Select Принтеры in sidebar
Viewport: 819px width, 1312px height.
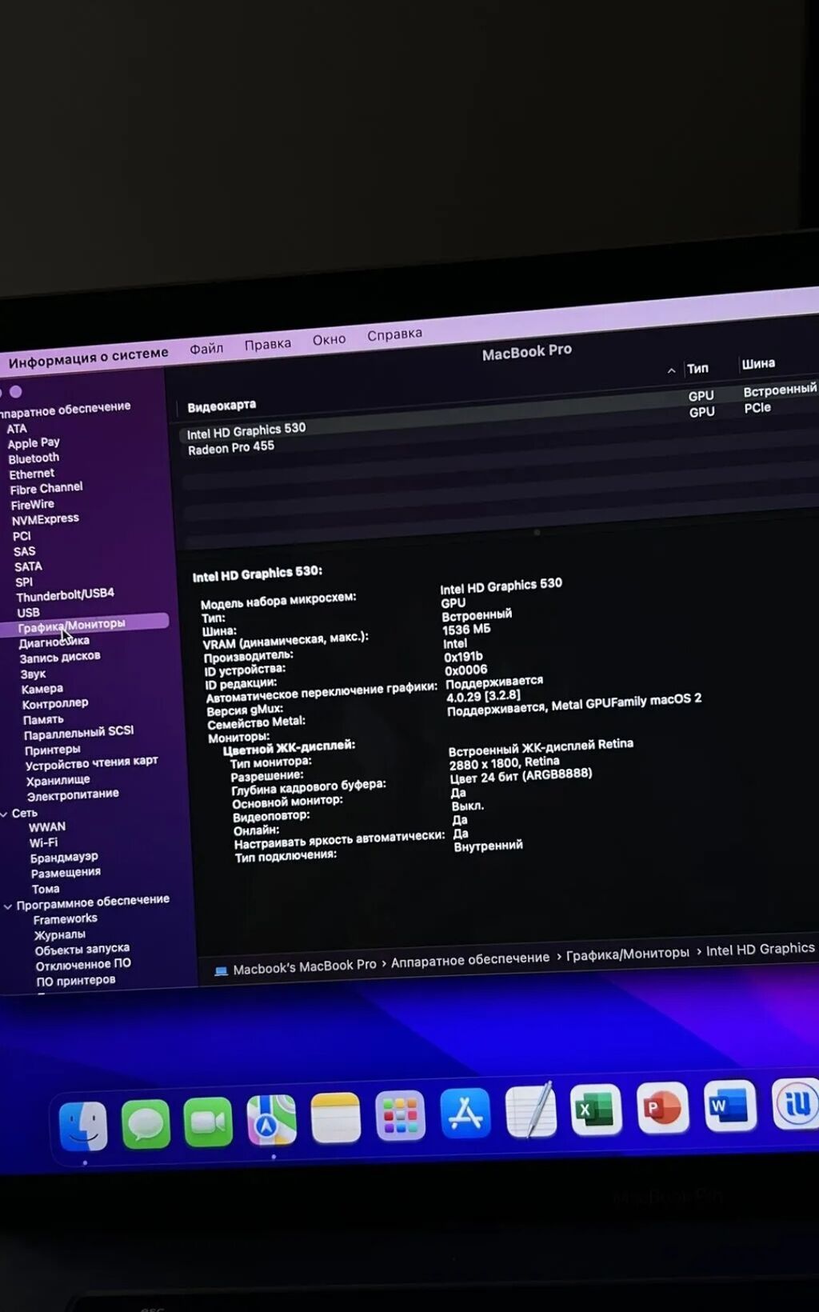[52, 750]
